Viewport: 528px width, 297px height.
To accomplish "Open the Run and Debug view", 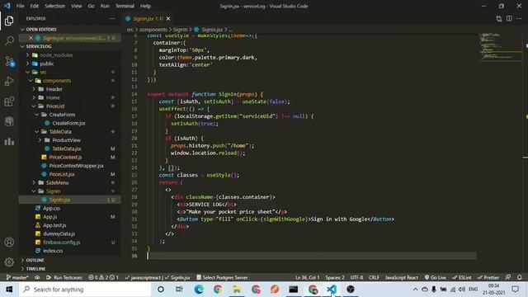I will click(x=9, y=81).
